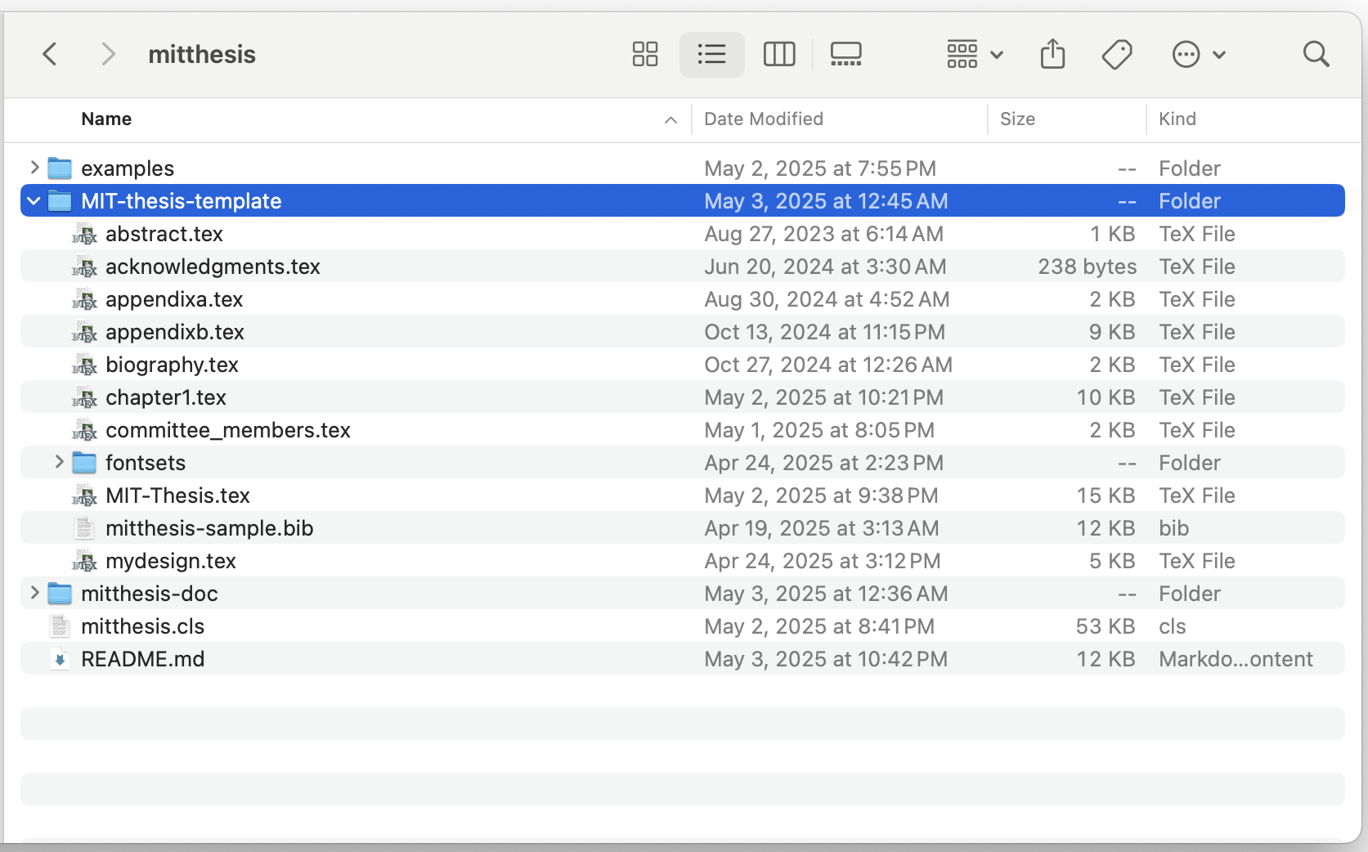Open the Share menu
Image resolution: width=1368 pixels, height=852 pixels.
pyautogui.click(x=1052, y=55)
